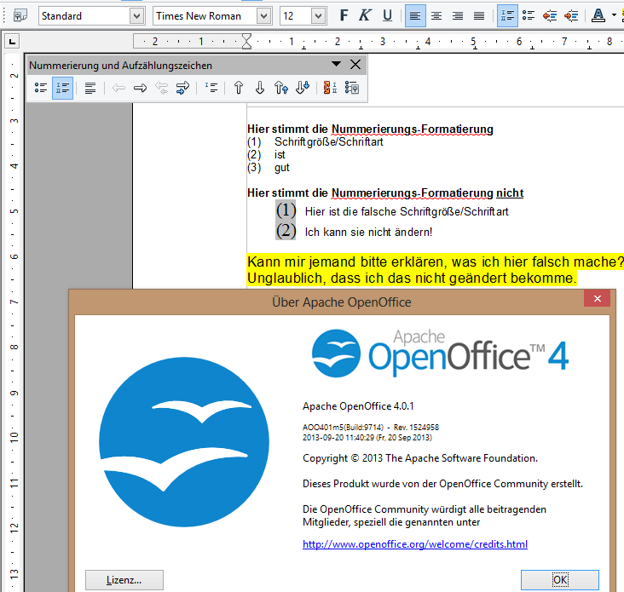Toggle numbering in Nummerierung toolbar
The width and height of the screenshot is (624, 592).
click(x=62, y=88)
